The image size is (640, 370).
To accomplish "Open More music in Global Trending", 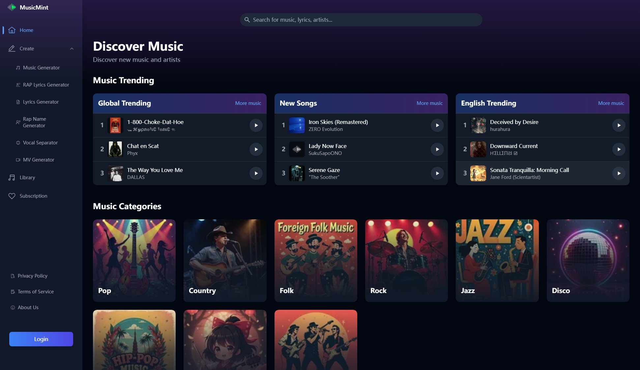I will (x=247, y=103).
